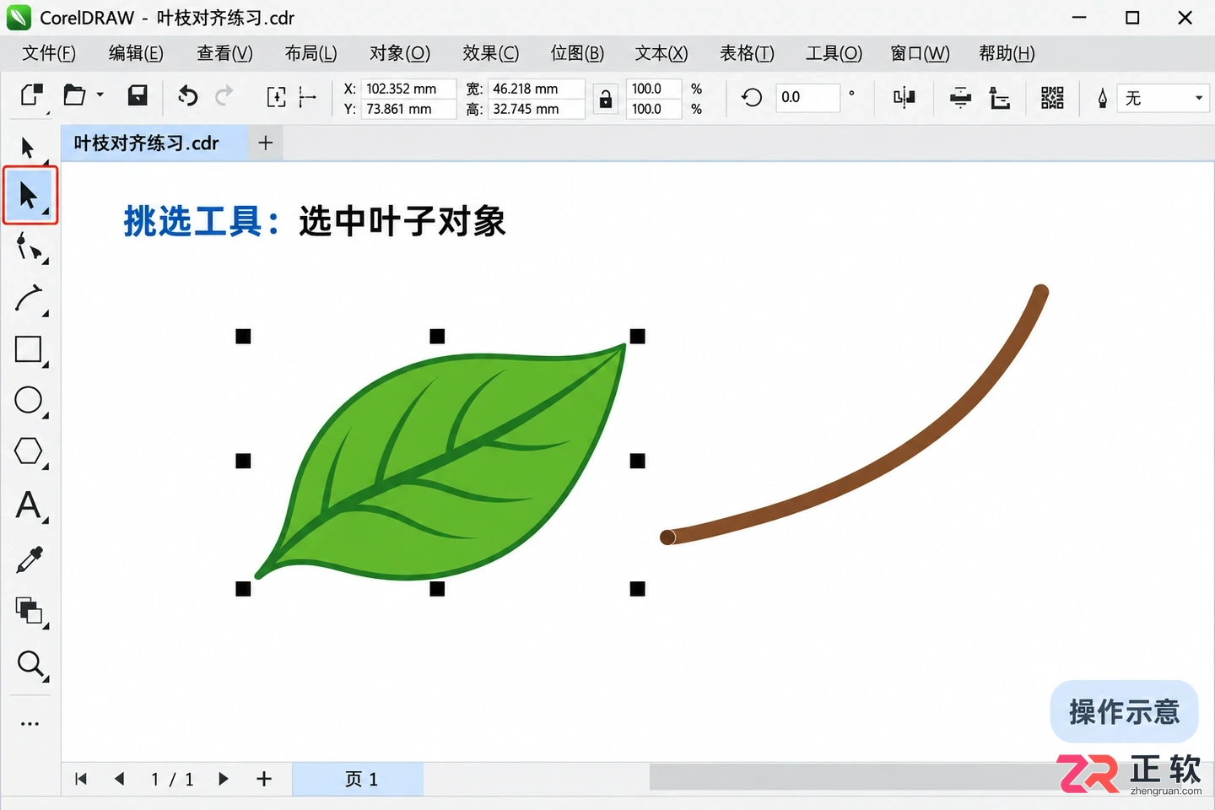Select the top-left arrow tool above Pick
Viewport: 1215px width, 810px height.
coord(28,148)
